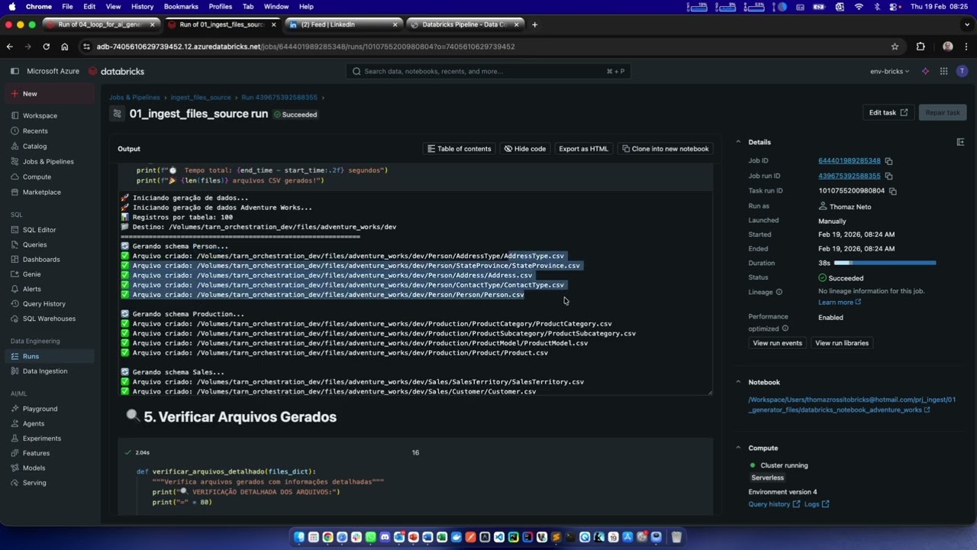The width and height of the screenshot is (977, 550).
Task: Open Compute in sidebar
Action: [x=37, y=177]
